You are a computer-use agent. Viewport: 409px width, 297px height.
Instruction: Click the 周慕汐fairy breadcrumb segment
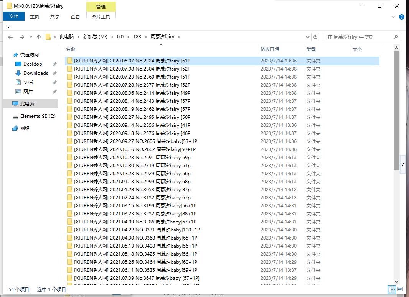pyautogui.click(x=163, y=37)
